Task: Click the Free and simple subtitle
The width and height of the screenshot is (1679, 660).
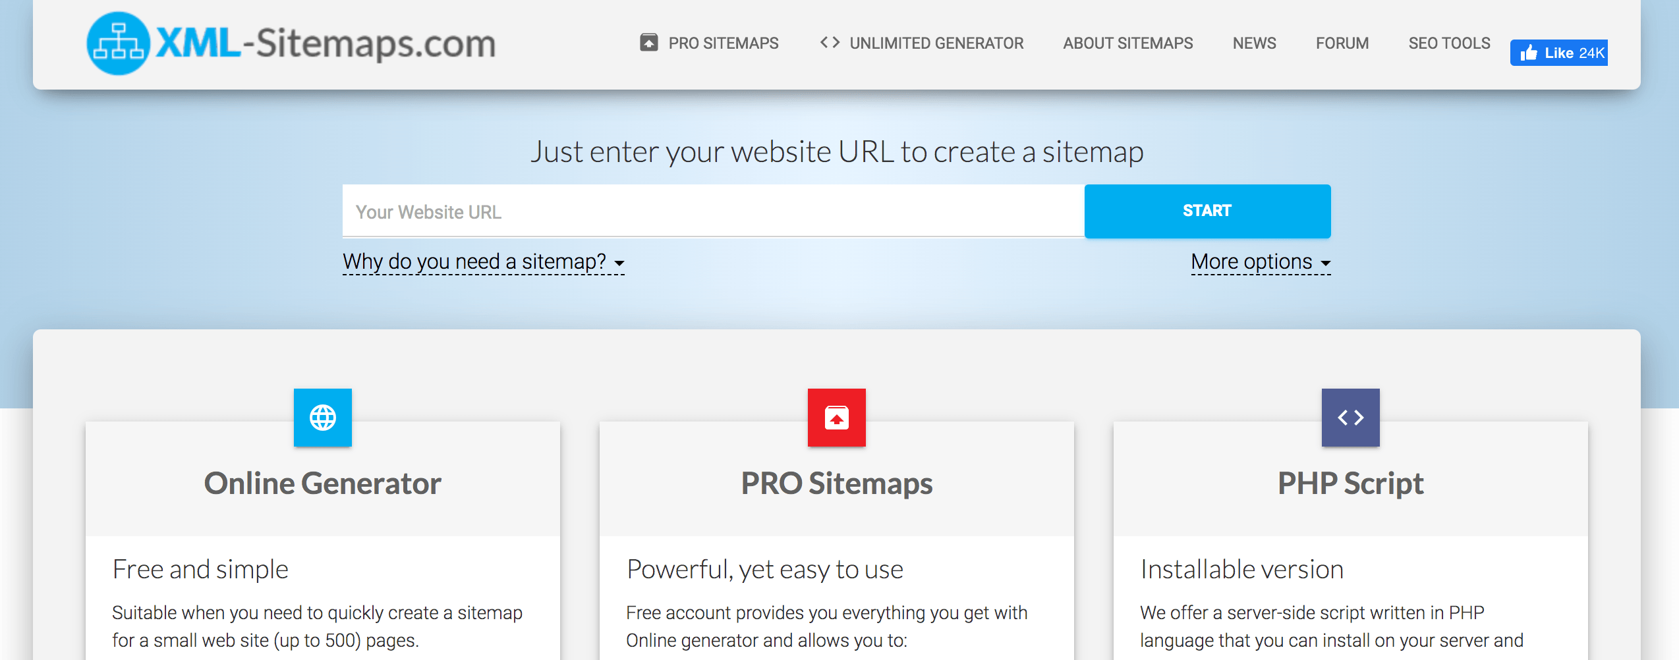Action: pyautogui.click(x=200, y=569)
